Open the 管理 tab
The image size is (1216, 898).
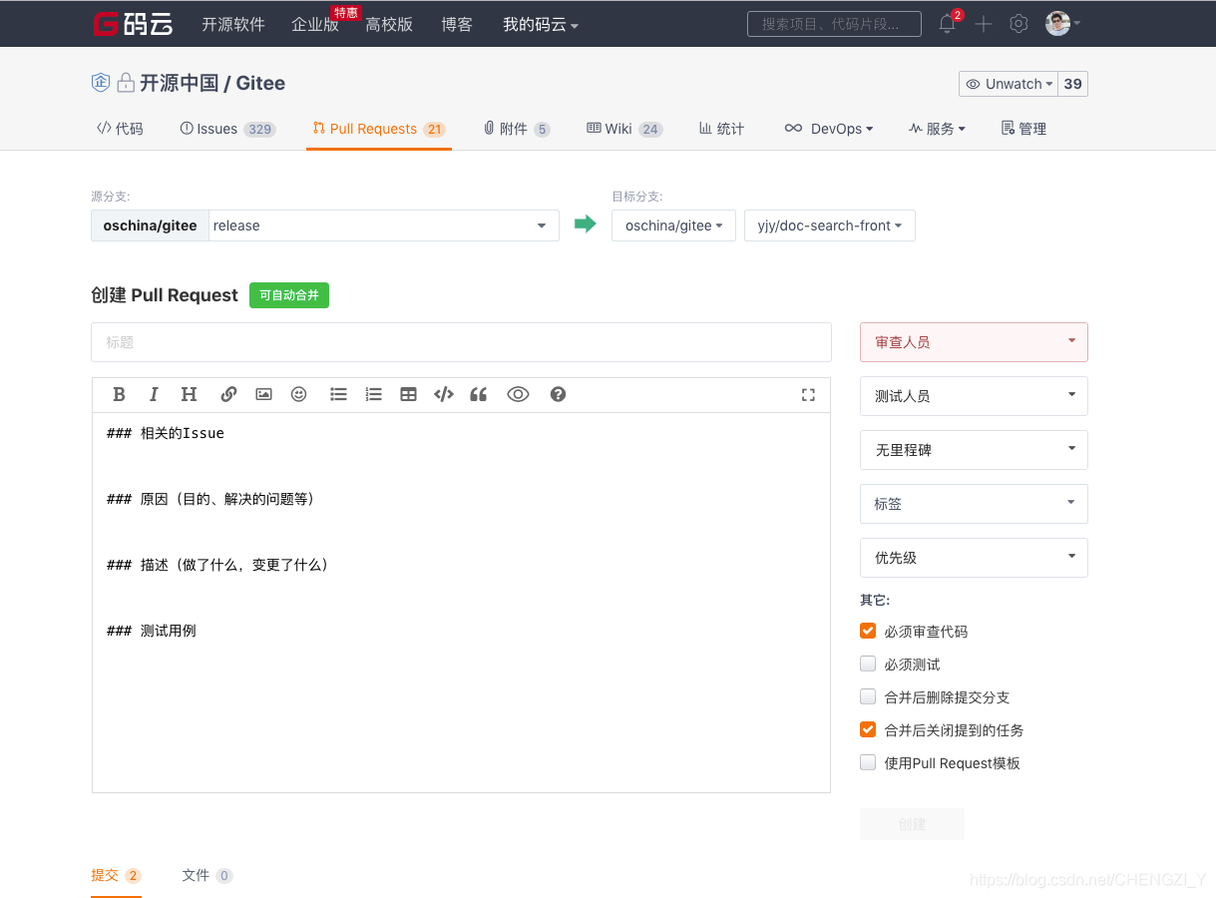pos(1023,129)
